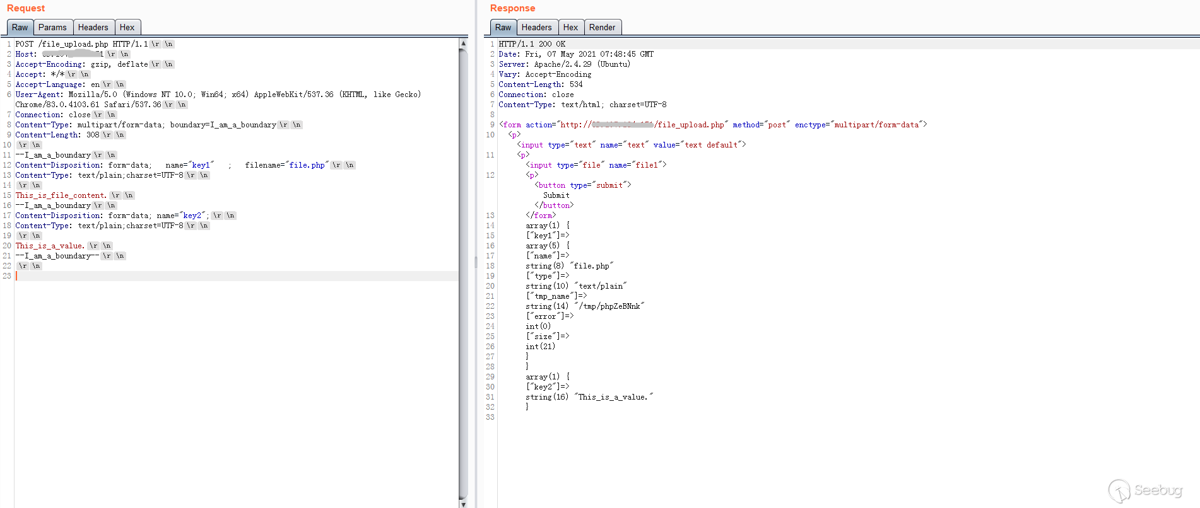Click the POST /file_upload.php request line
This screenshot has height=508, width=1200.
click(x=81, y=44)
